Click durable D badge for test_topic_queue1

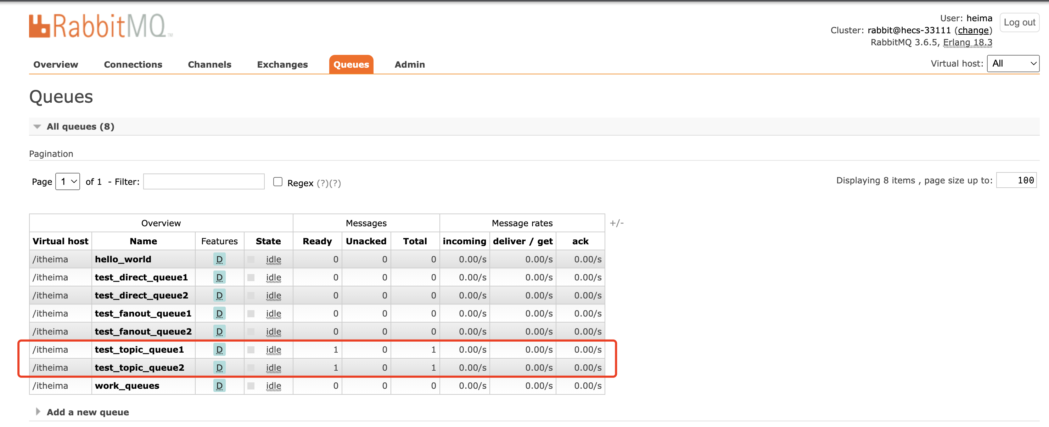tap(219, 349)
